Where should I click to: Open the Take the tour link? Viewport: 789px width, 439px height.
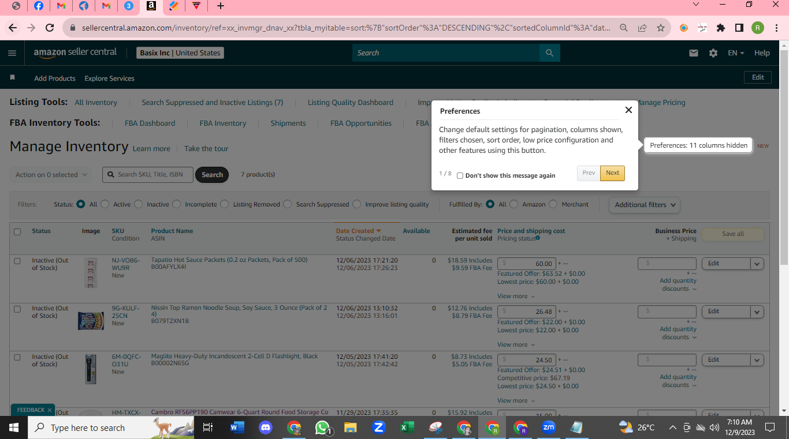coord(206,148)
